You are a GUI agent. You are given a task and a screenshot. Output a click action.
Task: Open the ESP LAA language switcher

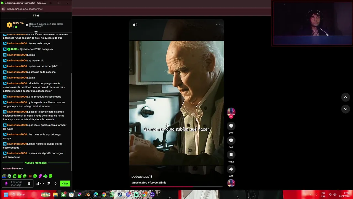tap(323, 195)
